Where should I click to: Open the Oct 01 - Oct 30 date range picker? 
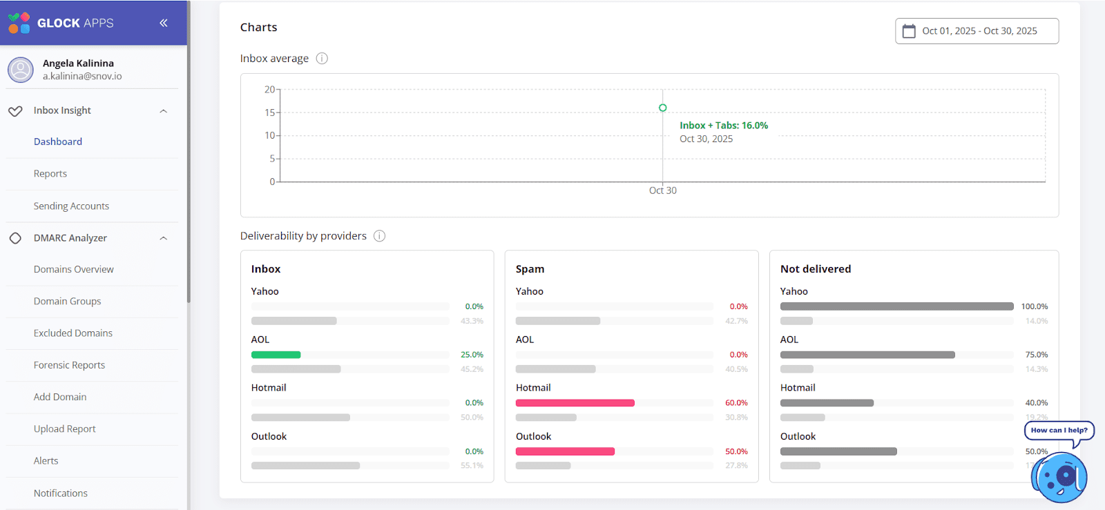click(979, 31)
